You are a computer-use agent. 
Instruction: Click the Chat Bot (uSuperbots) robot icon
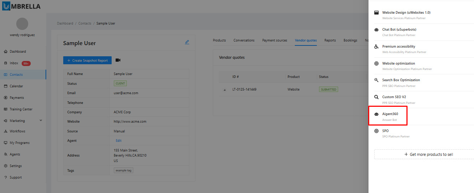376,30
